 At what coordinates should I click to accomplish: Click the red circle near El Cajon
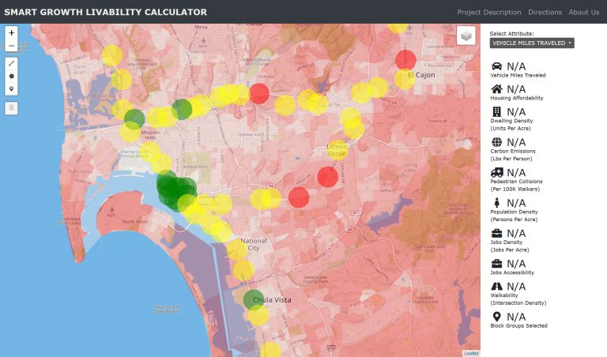point(405,59)
